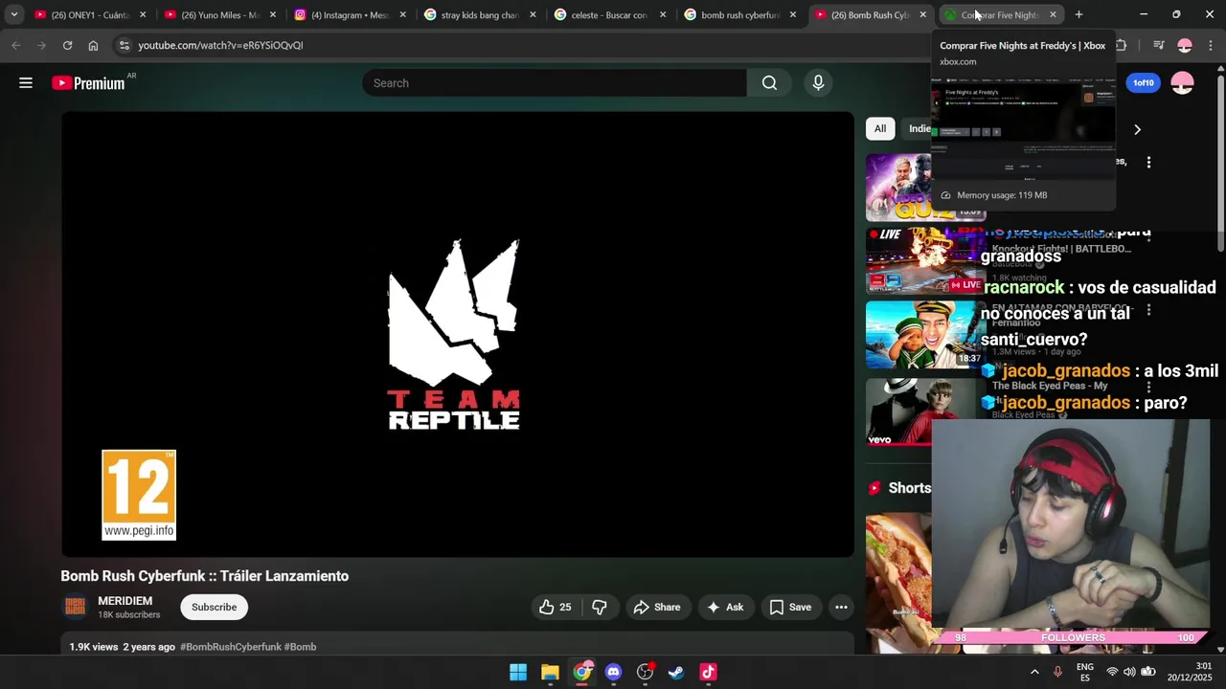Open volume control speaker icon in tray
Image resolution: width=1226 pixels, height=689 pixels.
pyautogui.click(x=1129, y=672)
